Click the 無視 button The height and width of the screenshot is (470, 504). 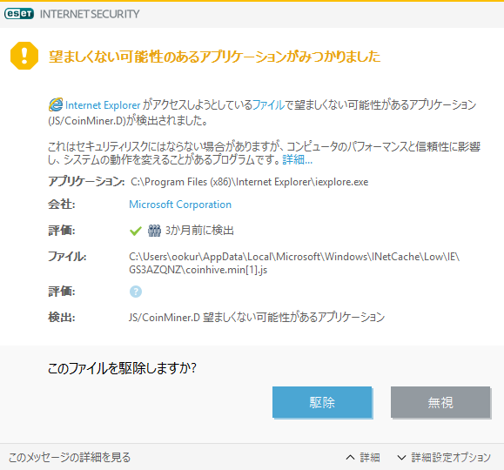440,402
